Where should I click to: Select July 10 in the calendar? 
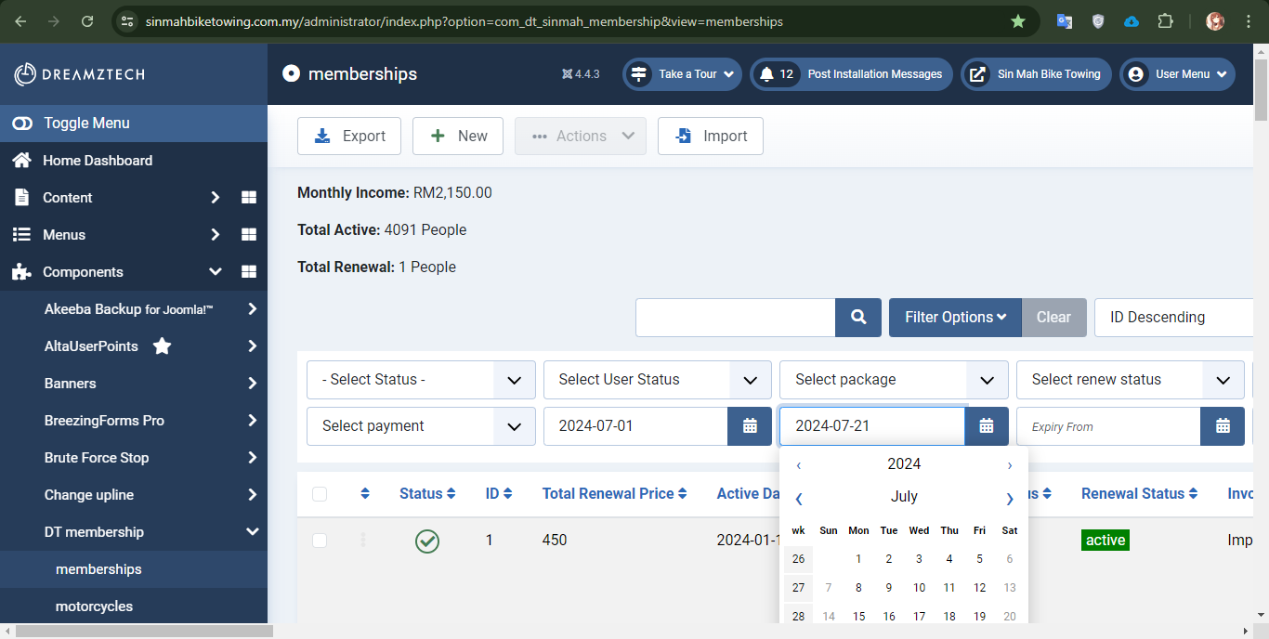[919, 588]
